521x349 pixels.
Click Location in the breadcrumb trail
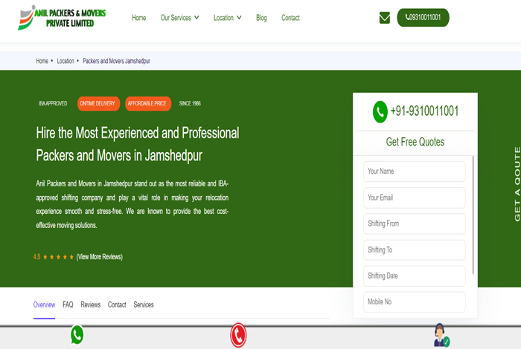coord(65,61)
